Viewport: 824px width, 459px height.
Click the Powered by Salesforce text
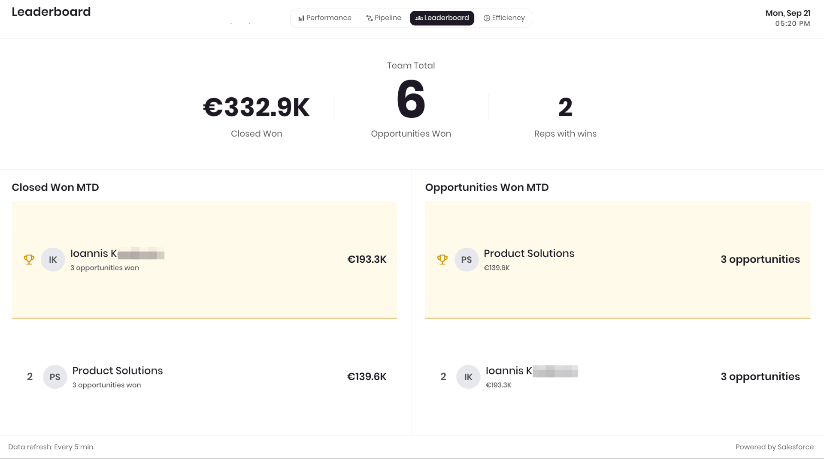click(774, 447)
